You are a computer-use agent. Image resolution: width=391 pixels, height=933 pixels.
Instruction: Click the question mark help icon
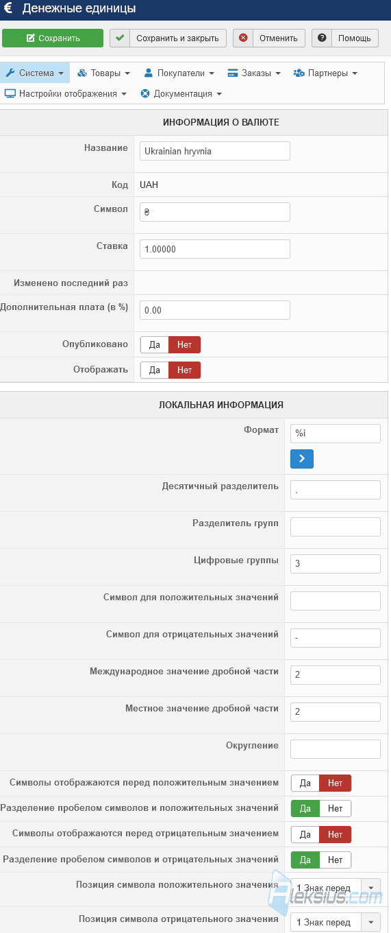[x=322, y=38]
